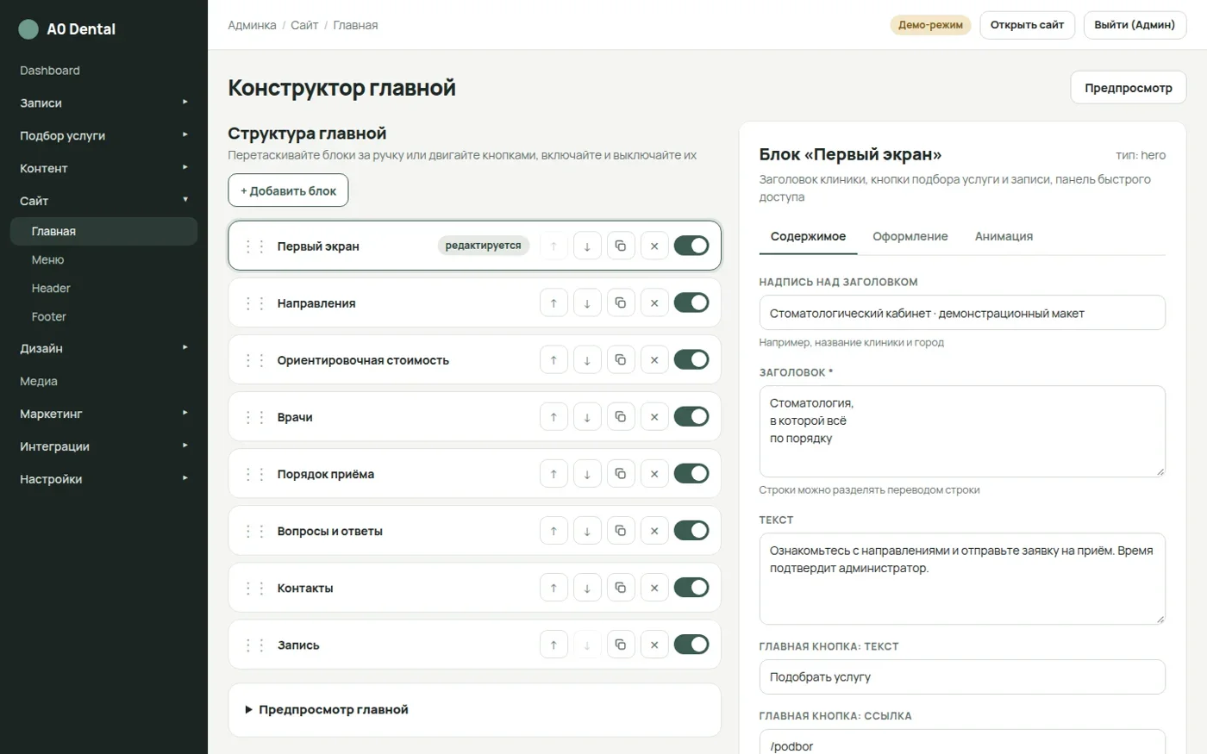This screenshot has height=754, width=1207.
Task: Click into the «Заголовок» textarea
Action: 962,431
